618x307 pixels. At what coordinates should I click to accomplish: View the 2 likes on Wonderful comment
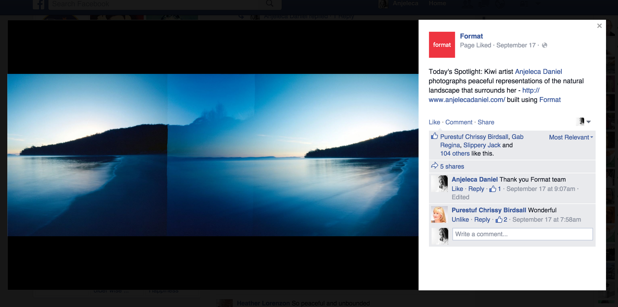(x=501, y=220)
